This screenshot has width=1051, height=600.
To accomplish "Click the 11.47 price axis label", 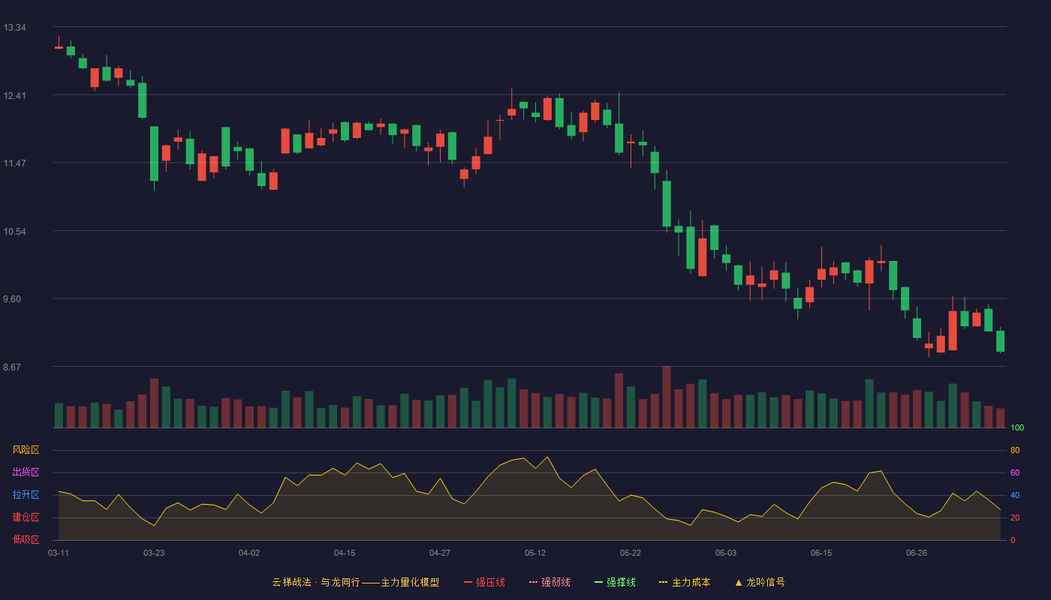I will coord(14,163).
